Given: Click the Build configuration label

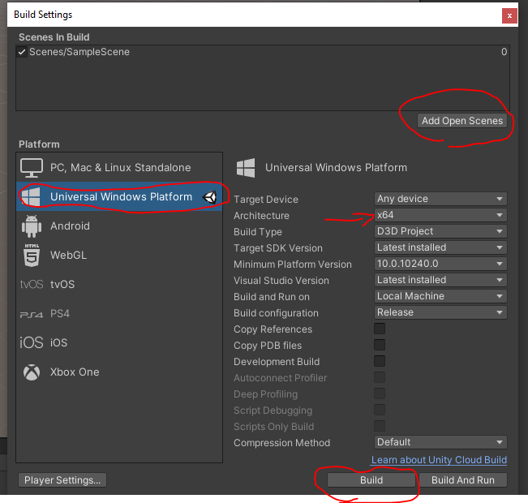Looking at the screenshot, I should click(276, 313).
